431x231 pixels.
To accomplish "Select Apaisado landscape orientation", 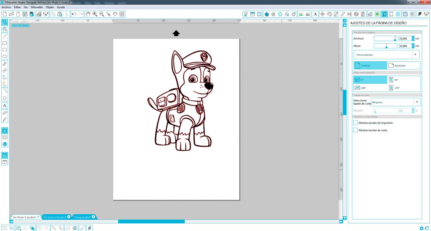I will pos(403,66).
